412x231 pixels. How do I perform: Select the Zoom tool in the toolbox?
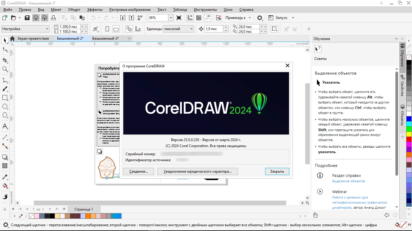click(5, 69)
